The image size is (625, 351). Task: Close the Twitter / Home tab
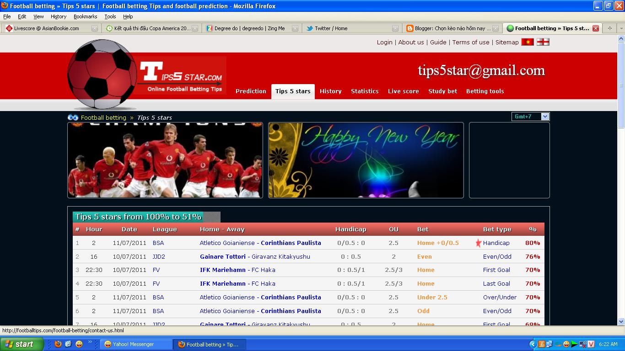tap(395, 28)
